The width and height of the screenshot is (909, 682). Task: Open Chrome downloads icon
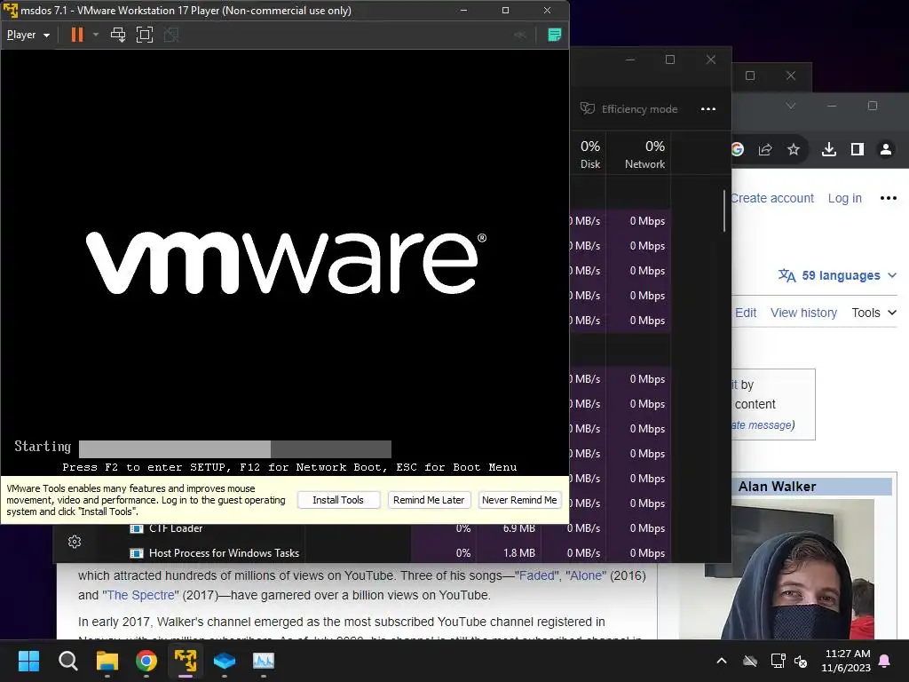[x=829, y=149]
